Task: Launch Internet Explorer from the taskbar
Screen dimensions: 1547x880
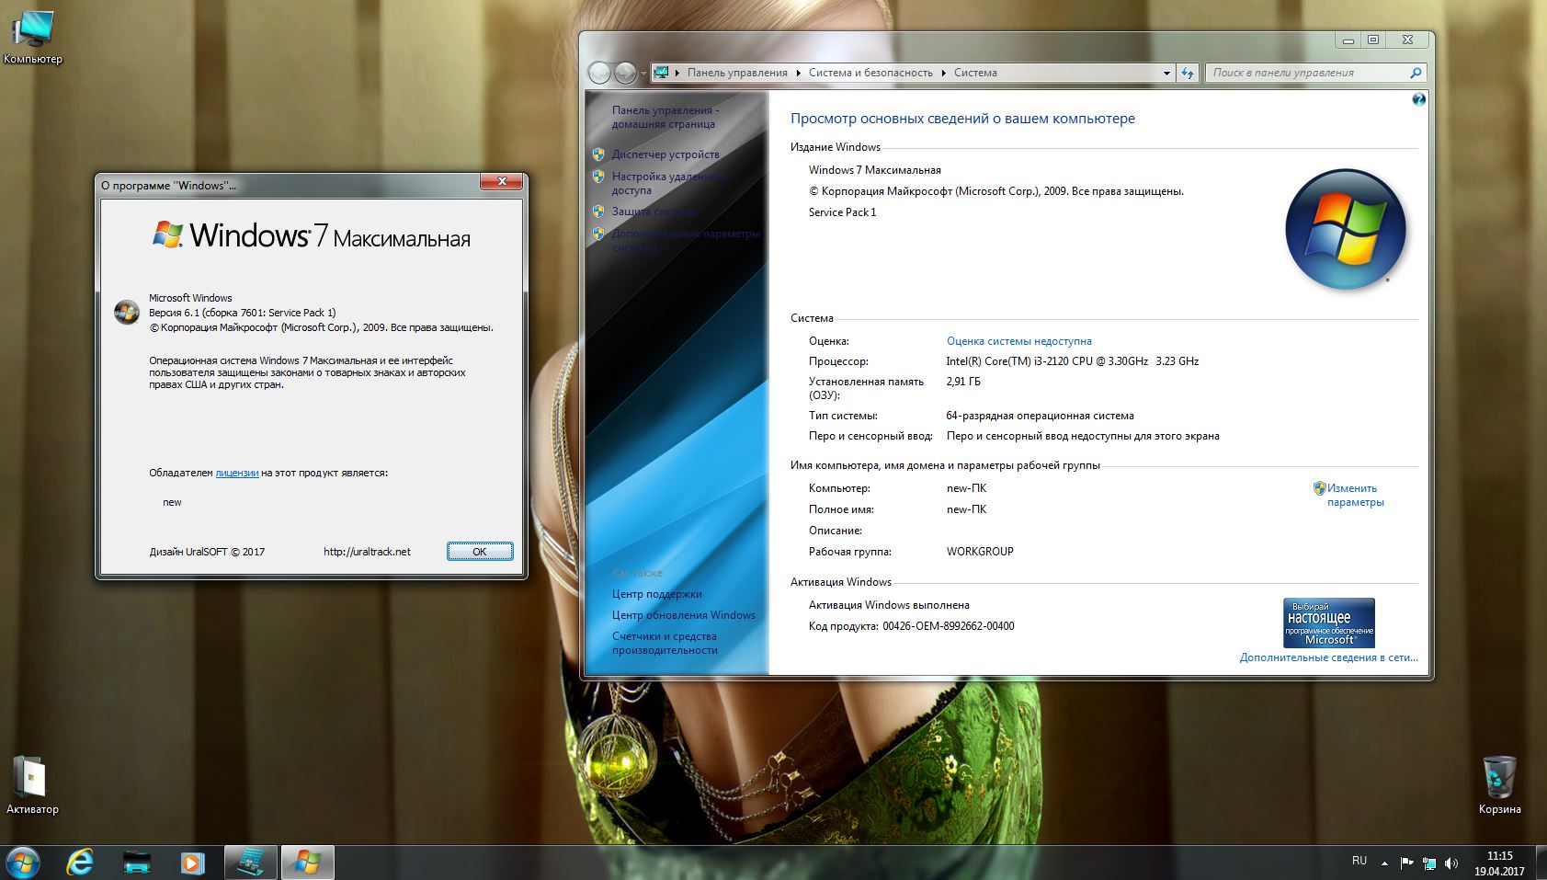Action: click(81, 863)
